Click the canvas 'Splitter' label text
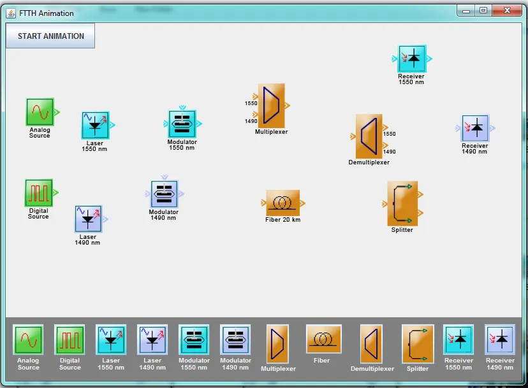This screenshot has height=388, width=528. [402, 230]
